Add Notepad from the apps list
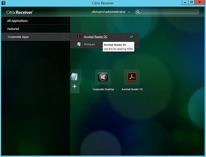Viewport: 206px width, 157px height. coord(89,44)
